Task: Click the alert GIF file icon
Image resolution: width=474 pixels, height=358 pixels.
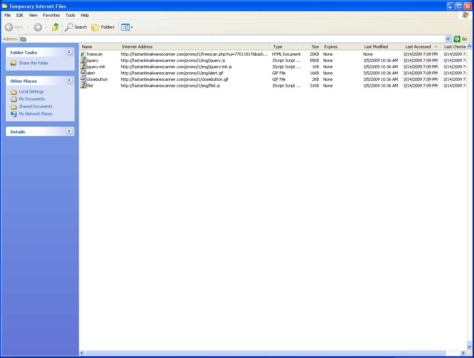Action: pos(83,73)
